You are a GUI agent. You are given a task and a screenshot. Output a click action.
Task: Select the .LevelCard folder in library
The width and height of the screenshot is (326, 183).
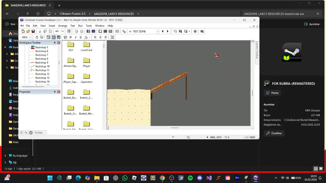[x=86, y=47]
